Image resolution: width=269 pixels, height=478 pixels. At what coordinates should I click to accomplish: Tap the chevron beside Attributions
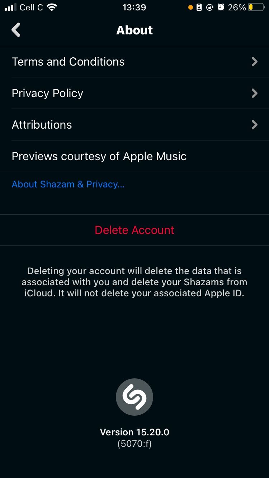[x=254, y=125]
